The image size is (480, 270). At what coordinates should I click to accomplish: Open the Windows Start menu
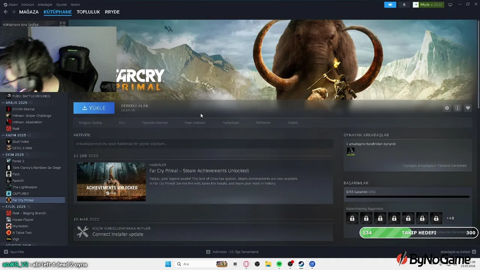(x=168, y=264)
